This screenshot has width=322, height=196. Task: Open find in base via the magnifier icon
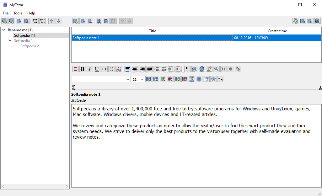(317, 21)
